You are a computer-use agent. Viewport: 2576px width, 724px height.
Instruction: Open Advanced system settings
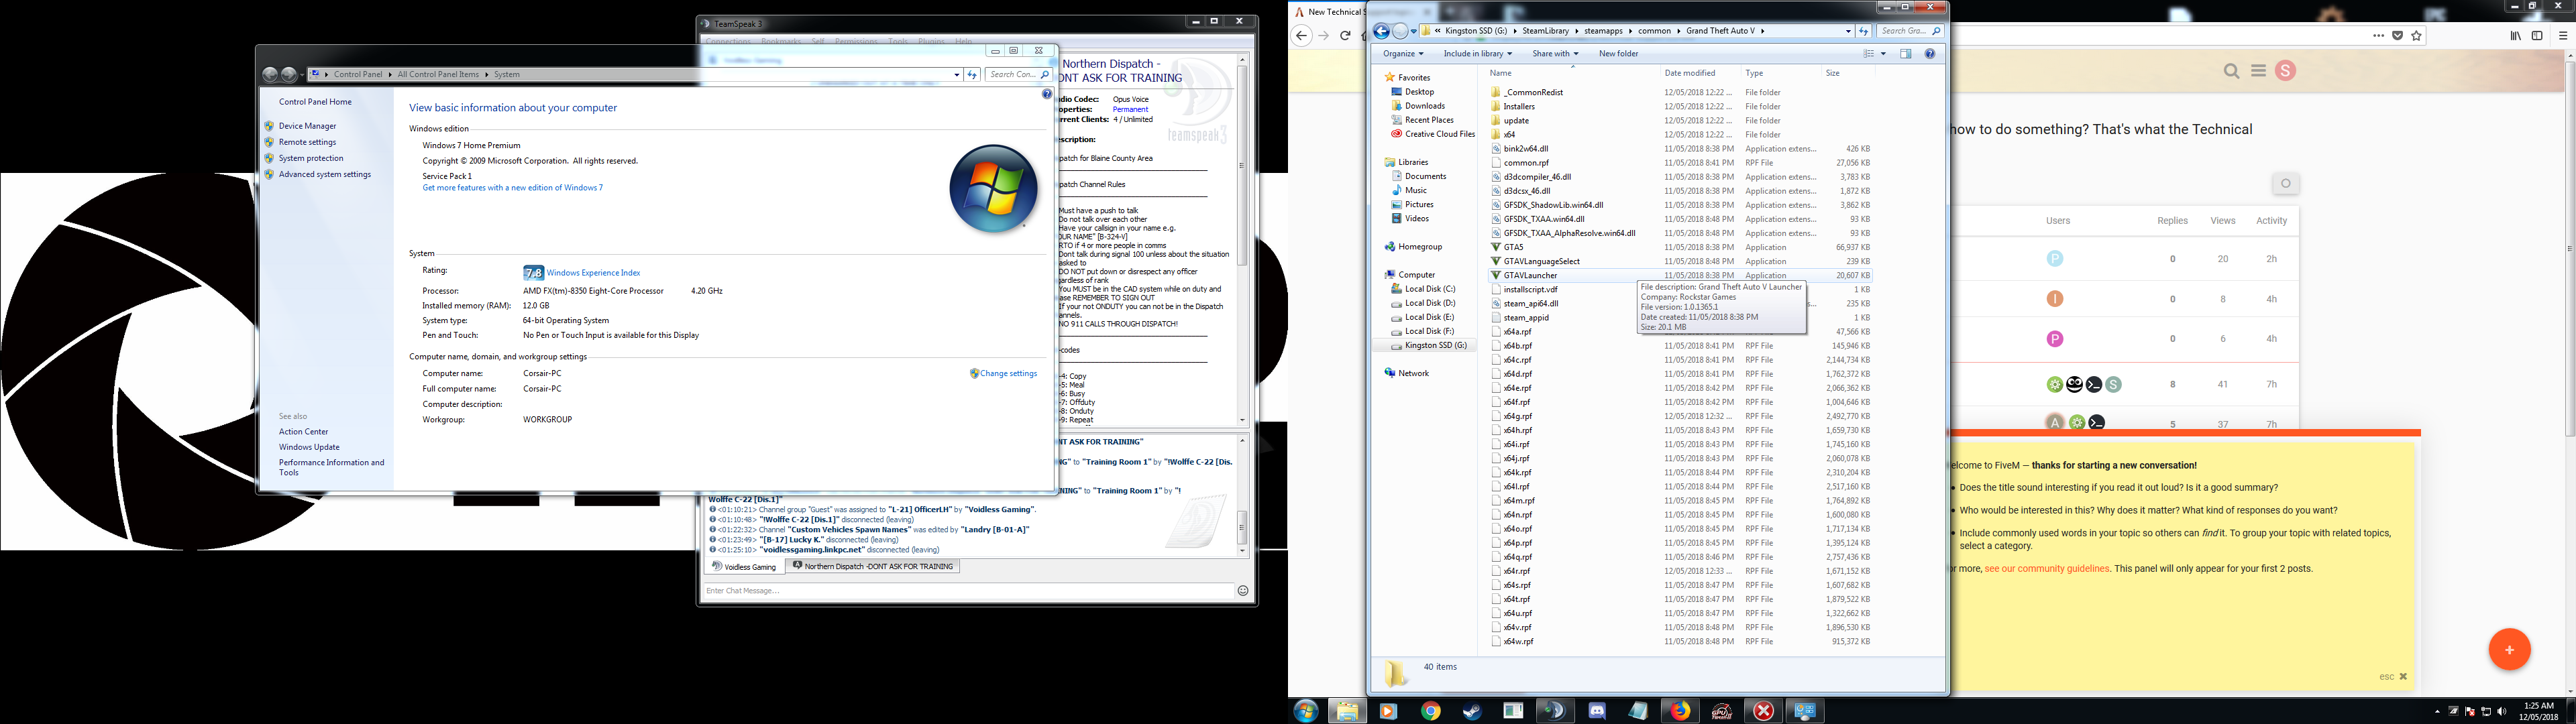pos(325,174)
